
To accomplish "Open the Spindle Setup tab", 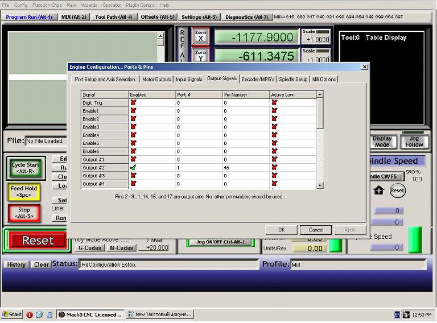I will coord(293,80).
